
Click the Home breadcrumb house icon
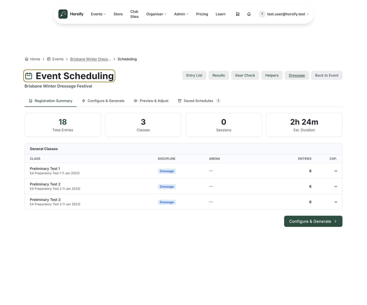click(x=27, y=59)
